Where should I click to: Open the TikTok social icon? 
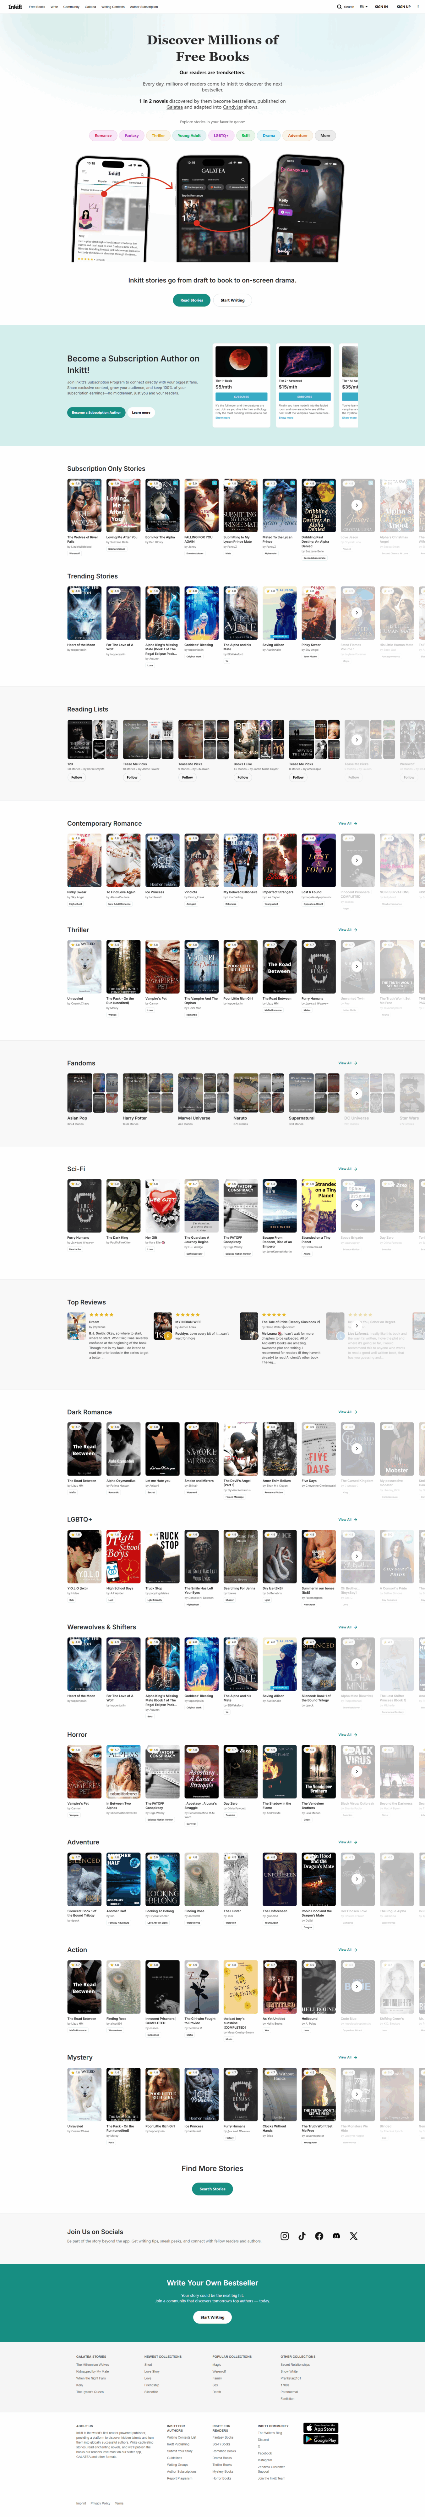point(302,2236)
